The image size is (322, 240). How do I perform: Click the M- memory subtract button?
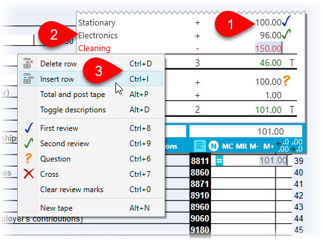pyautogui.click(x=254, y=146)
